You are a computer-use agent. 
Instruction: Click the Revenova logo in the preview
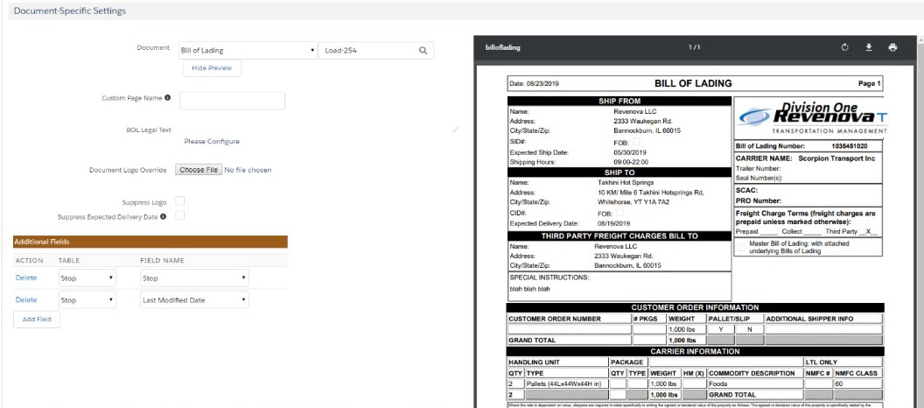coord(813,118)
